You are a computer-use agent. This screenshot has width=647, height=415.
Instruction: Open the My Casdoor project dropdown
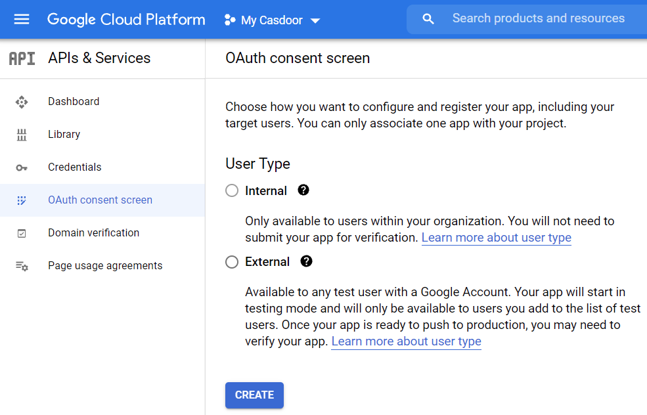[271, 19]
